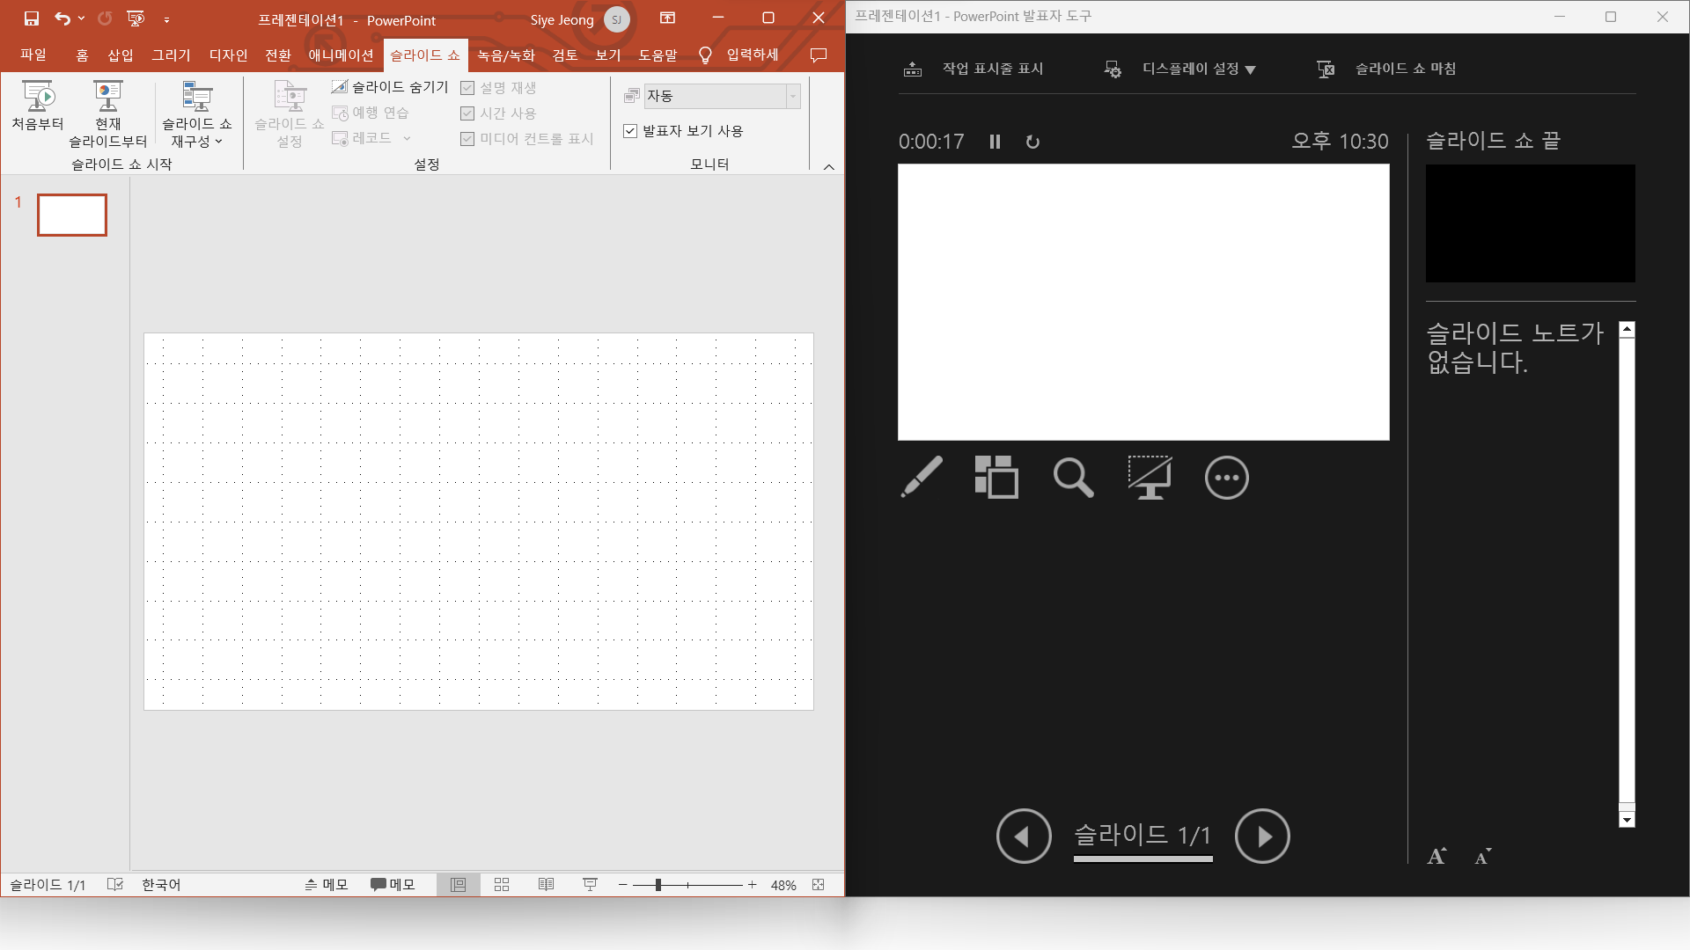Screen dimensions: 1690x950
Task: Advance to next slide arrow
Action: 1261,836
